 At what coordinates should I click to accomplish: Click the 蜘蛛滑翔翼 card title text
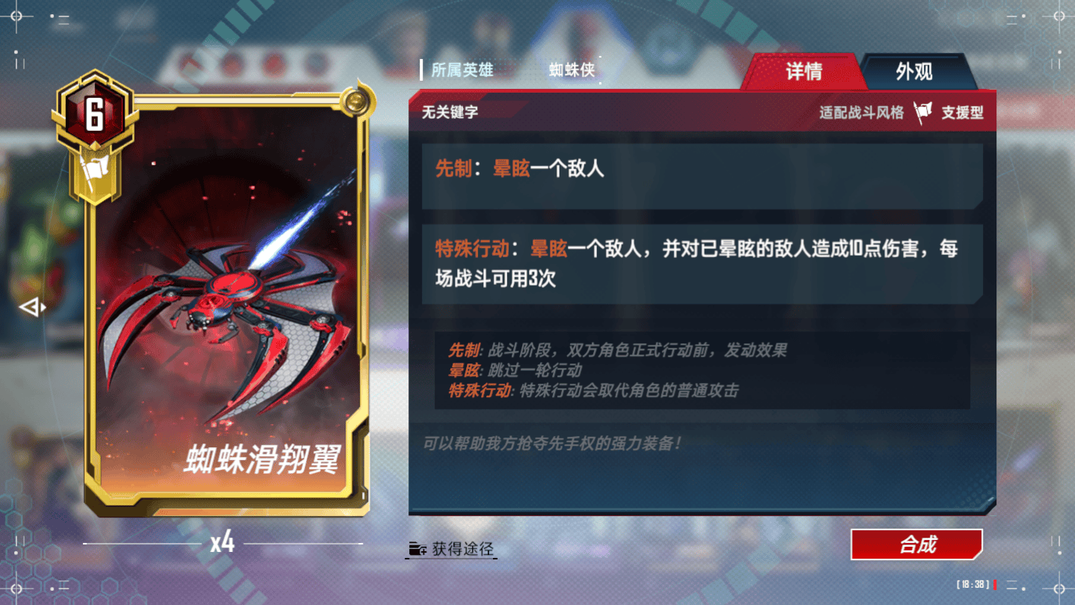pos(262,459)
